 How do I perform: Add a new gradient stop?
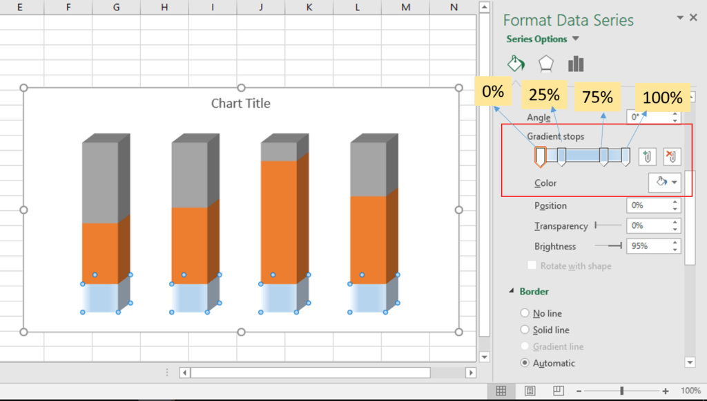click(647, 156)
